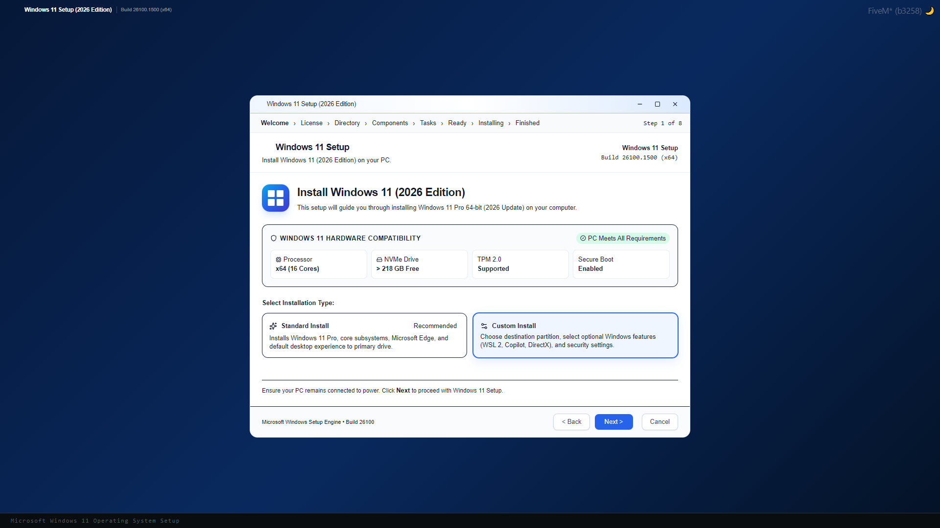This screenshot has width=940, height=528.
Task: Close the Windows 11 Setup dialog
Action: (x=675, y=104)
